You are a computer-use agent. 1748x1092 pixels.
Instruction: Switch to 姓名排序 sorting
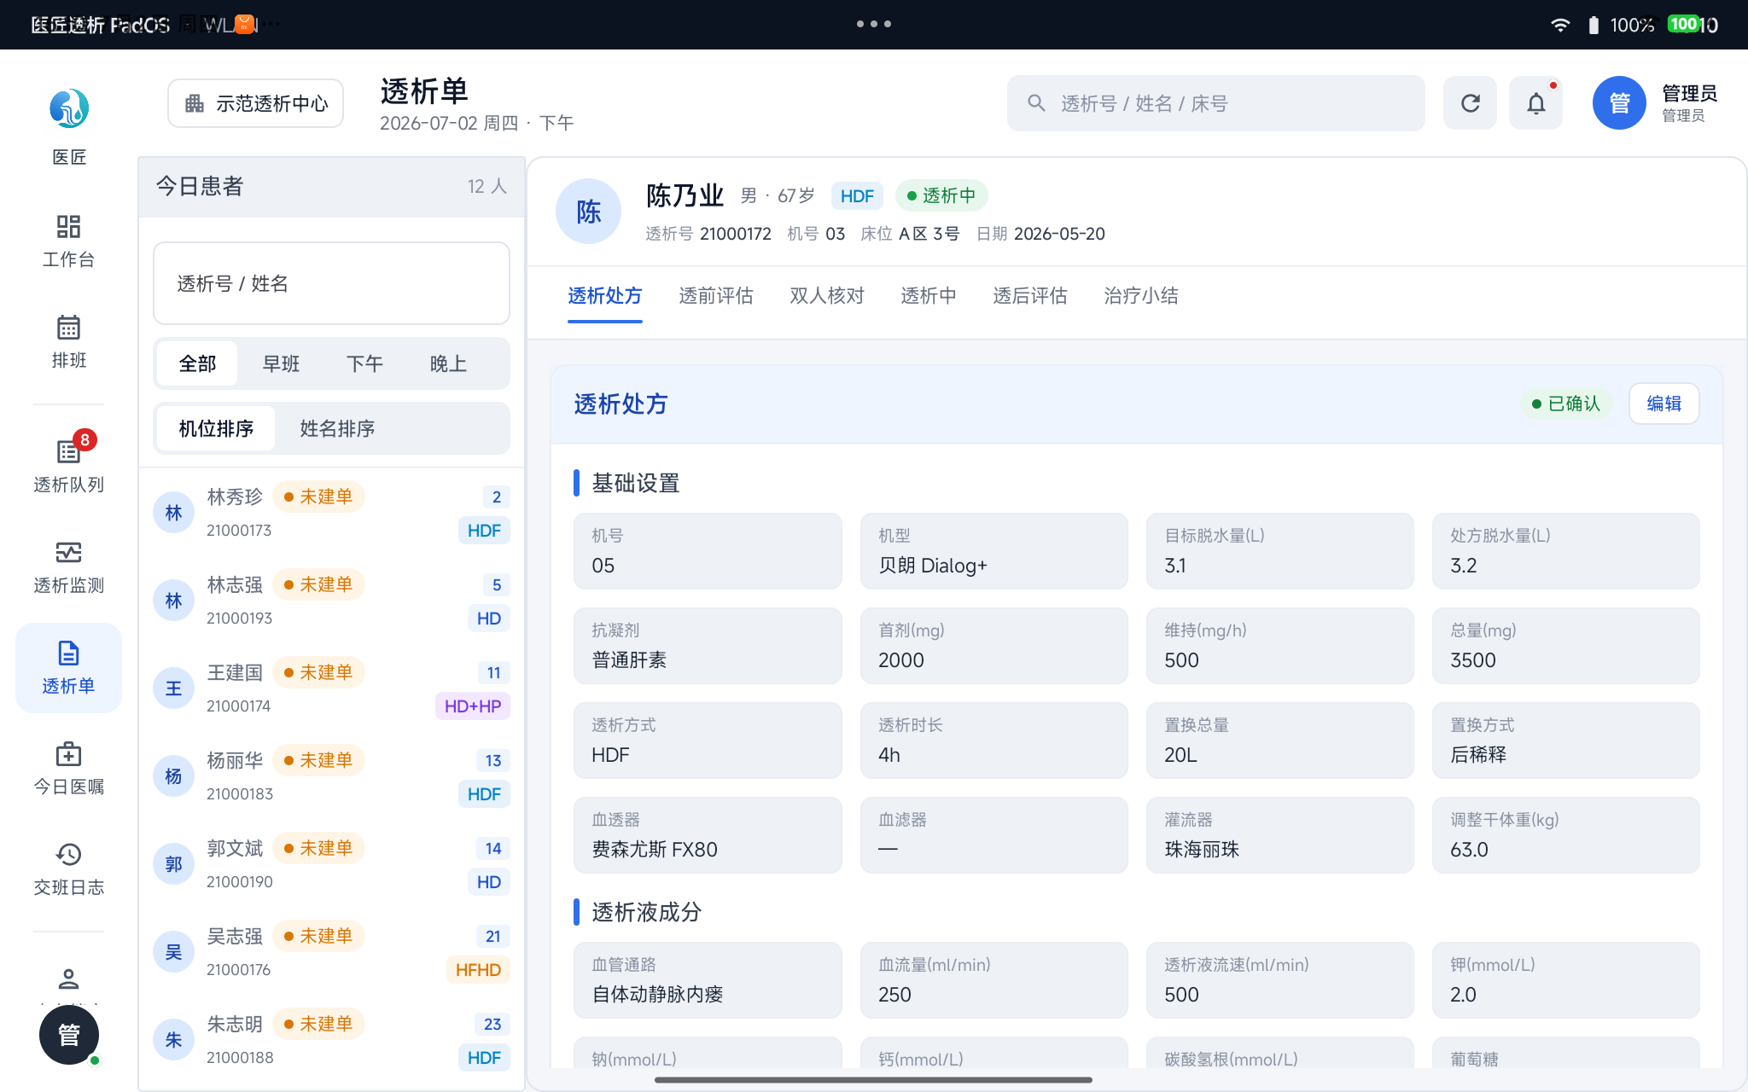[337, 428]
